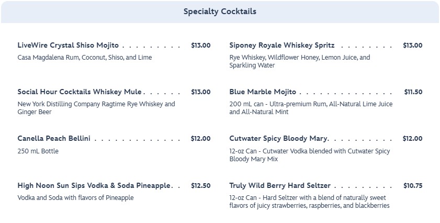Click the 200 mL can Ultra-premium Rum description

(x=310, y=108)
